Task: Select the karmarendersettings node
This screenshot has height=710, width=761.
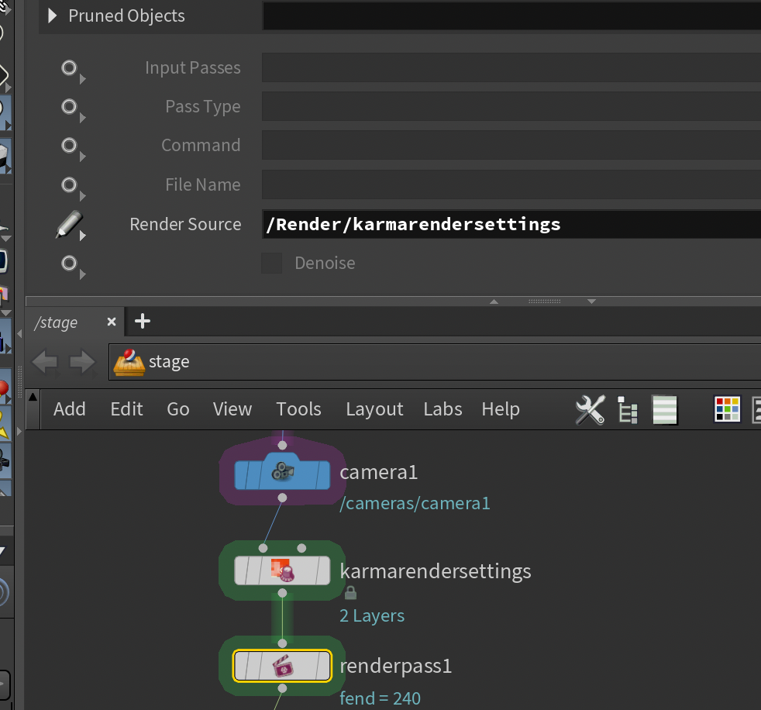Action: [x=282, y=570]
